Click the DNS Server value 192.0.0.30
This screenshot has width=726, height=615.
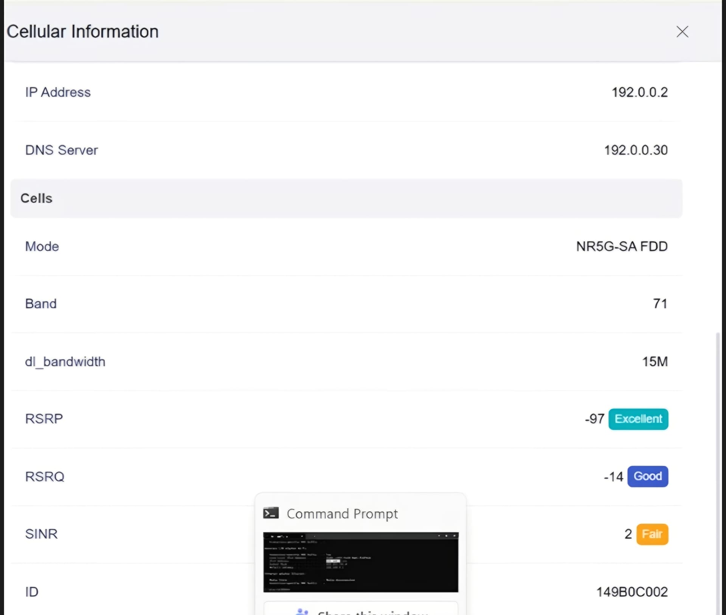(636, 150)
